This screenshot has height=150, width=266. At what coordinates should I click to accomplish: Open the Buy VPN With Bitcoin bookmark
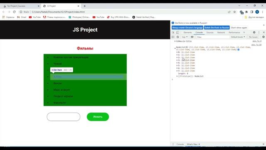(118, 17)
